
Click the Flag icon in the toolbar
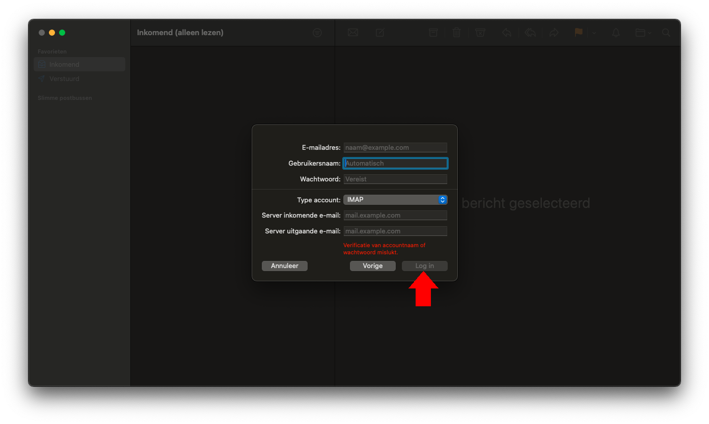(x=579, y=32)
